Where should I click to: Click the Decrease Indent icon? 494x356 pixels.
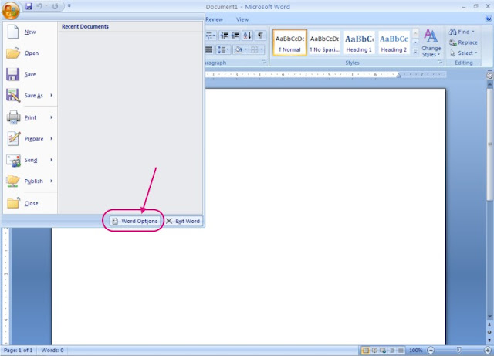[x=225, y=36]
